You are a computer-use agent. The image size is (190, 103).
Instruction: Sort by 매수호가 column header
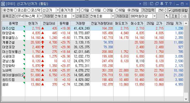click(x=137, y=23)
